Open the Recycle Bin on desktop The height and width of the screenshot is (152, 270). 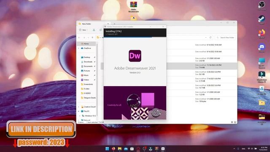click(262, 90)
